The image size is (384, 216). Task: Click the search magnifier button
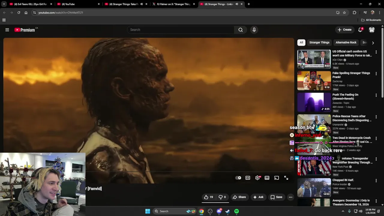[x=241, y=30]
